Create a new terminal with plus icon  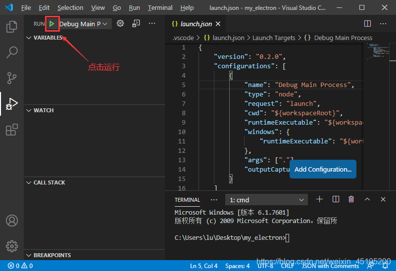319,199
